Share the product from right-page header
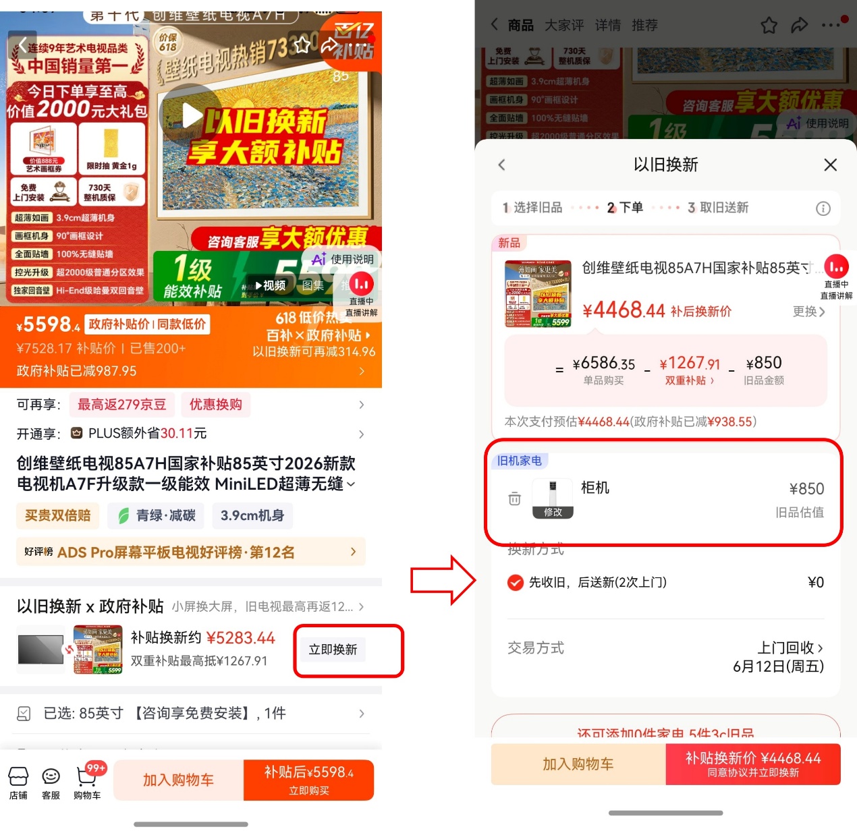The image size is (857, 833). point(800,26)
